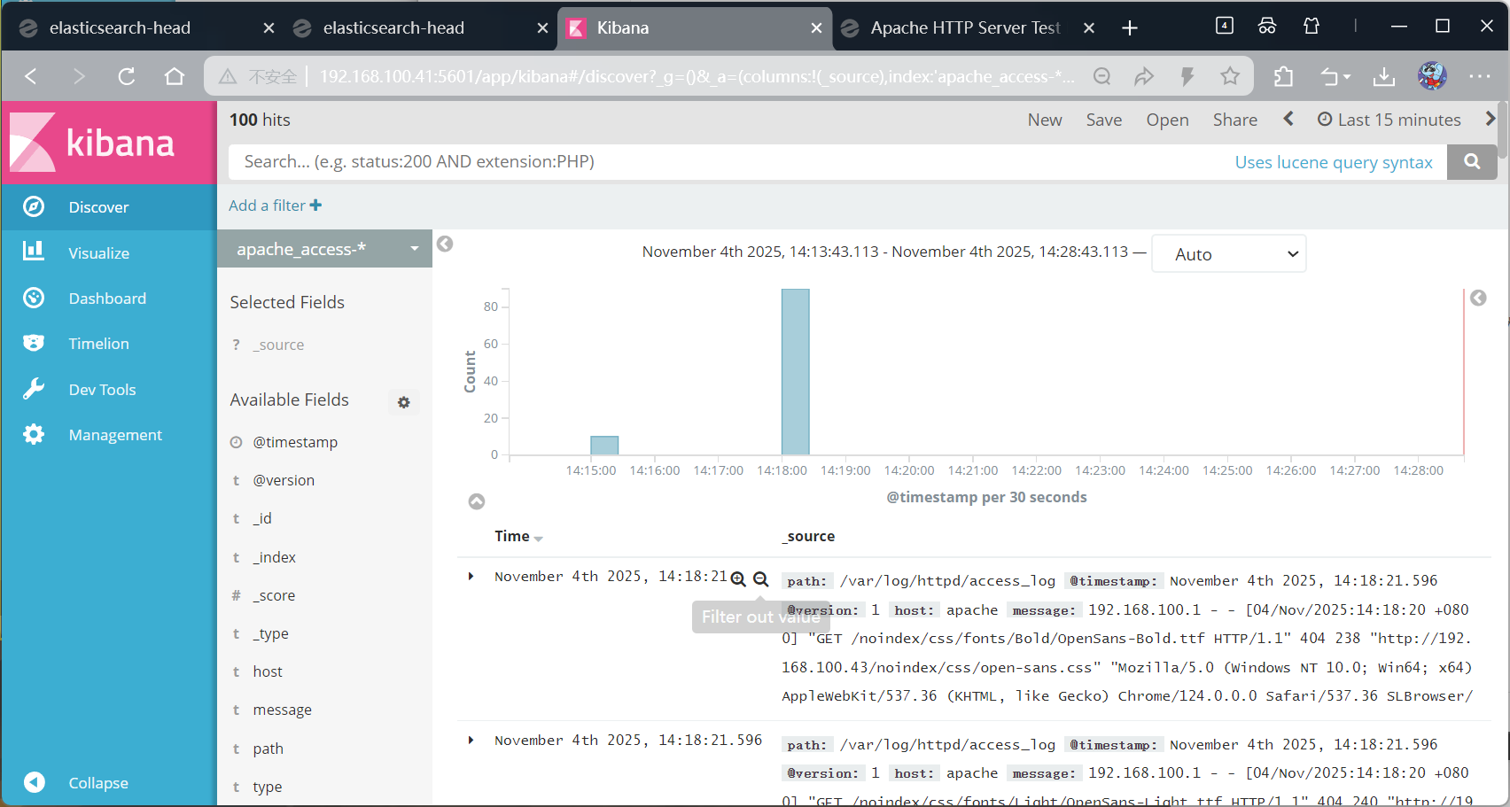Move time range forward
1510x807 pixels.
(x=1490, y=119)
